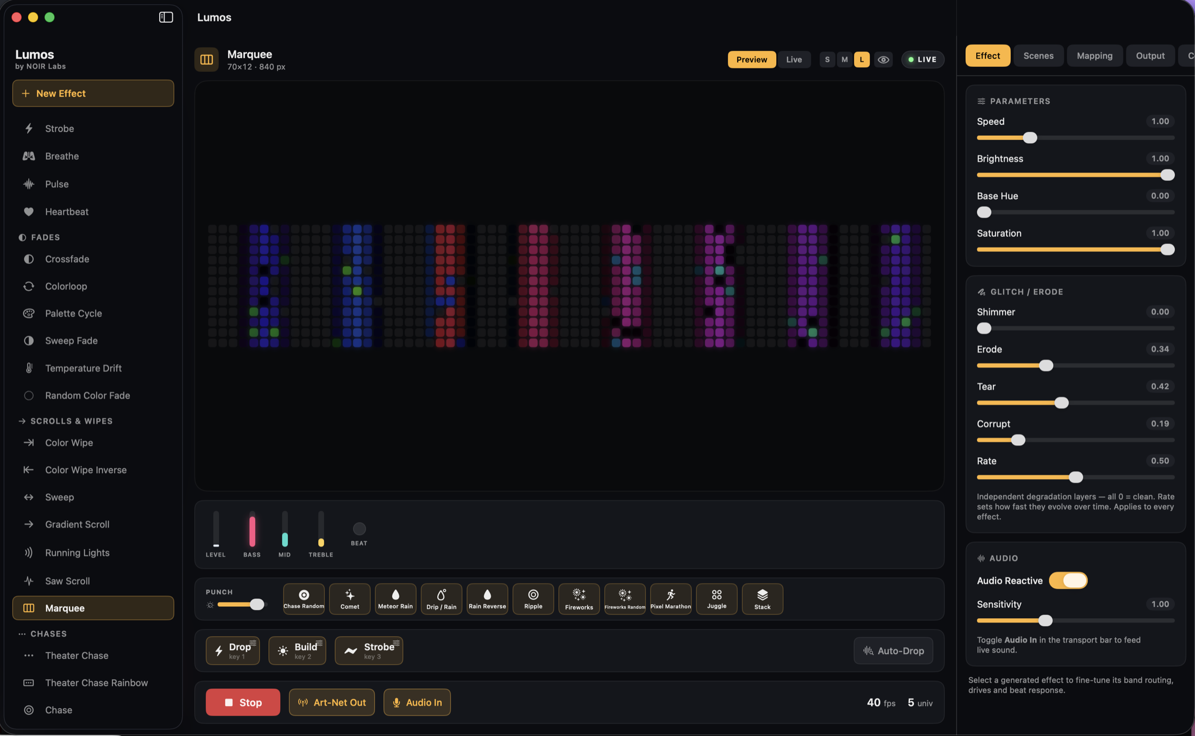Choose the Crossfade fade effect
Screen dimensions: 1195x736
pyautogui.click(x=93, y=259)
